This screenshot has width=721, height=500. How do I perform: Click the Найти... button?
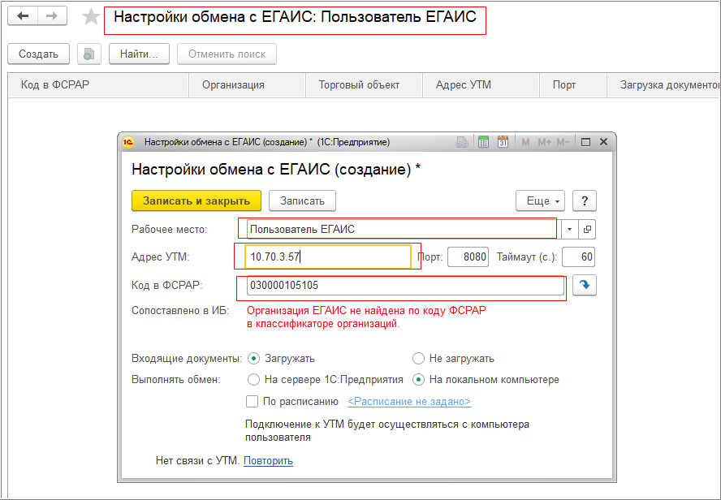140,54
